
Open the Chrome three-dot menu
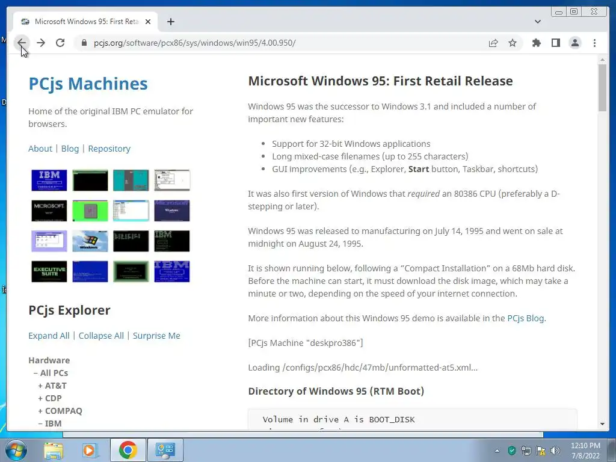(x=594, y=43)
